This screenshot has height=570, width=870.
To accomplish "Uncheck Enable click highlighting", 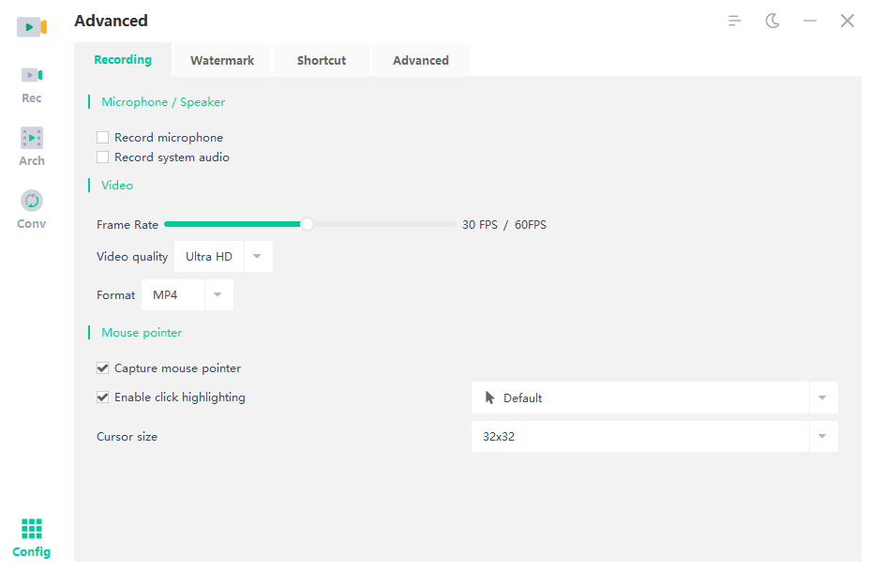I will coord(102,397).
